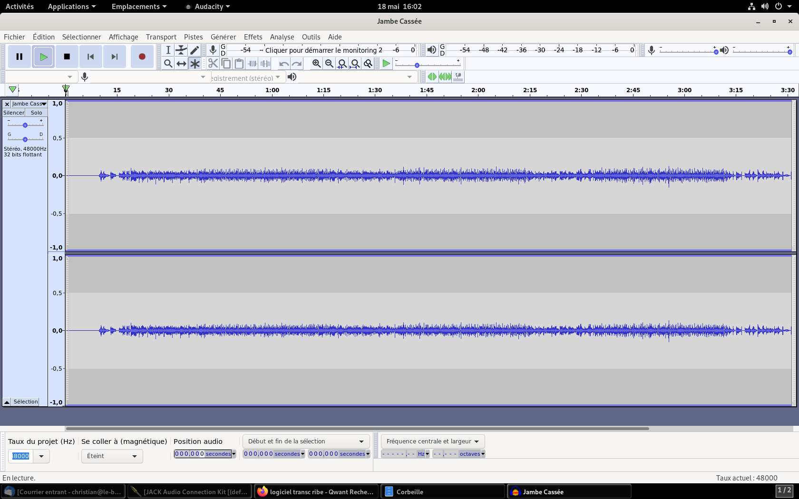The height and width of the screenshot is (499, 799).
Task: Stop audio playback
Action: tap(67, 57)
